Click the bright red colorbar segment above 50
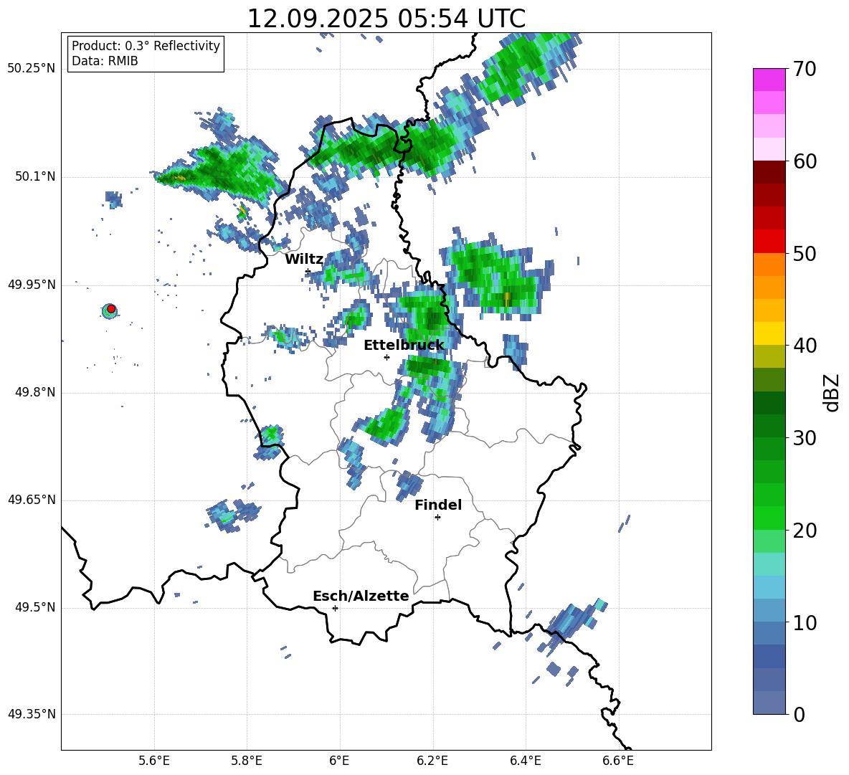Viewport: 849px width, 775px height. (769, 242)
